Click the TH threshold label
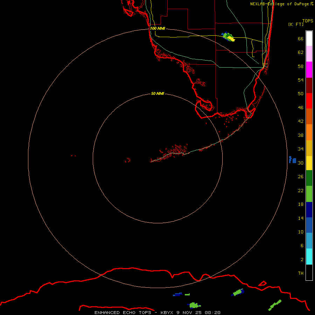Image resolution: width=315 pixels, height=315 pixels. 301,273
